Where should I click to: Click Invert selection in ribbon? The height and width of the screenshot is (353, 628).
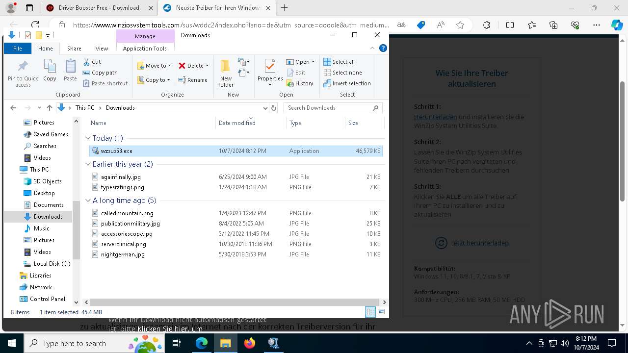pos(347,83)
